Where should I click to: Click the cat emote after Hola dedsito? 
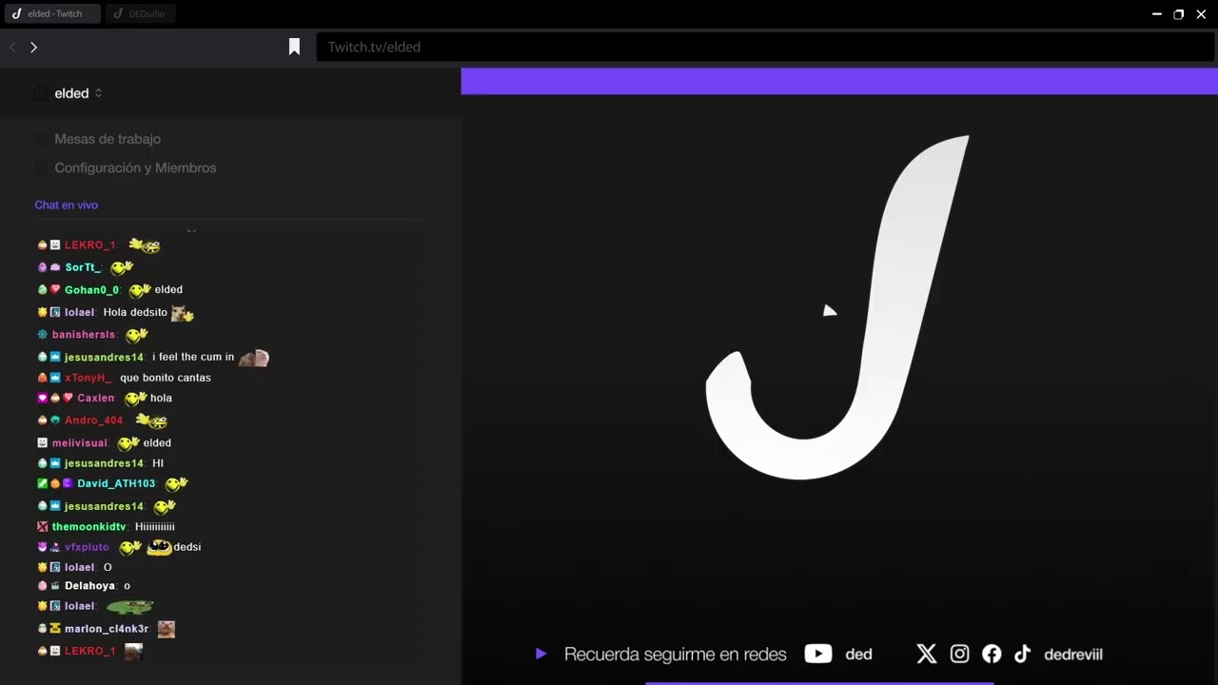(182, 313)
